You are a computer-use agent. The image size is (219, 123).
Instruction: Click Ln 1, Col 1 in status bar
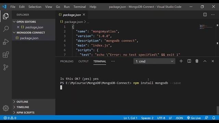[130, 118]
